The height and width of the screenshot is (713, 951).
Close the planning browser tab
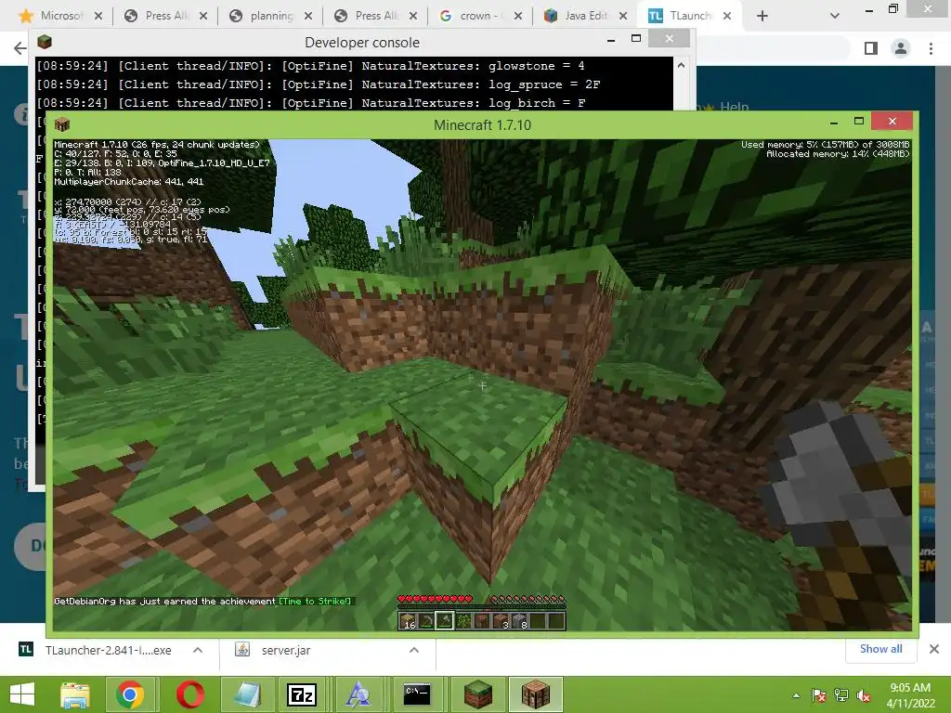tap(308, 16)
